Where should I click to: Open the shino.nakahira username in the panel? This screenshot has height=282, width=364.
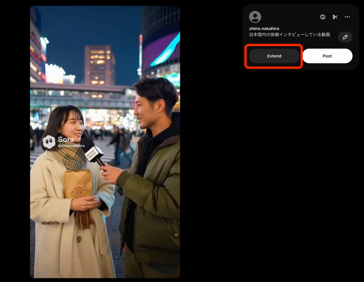(x=264, y=28)
